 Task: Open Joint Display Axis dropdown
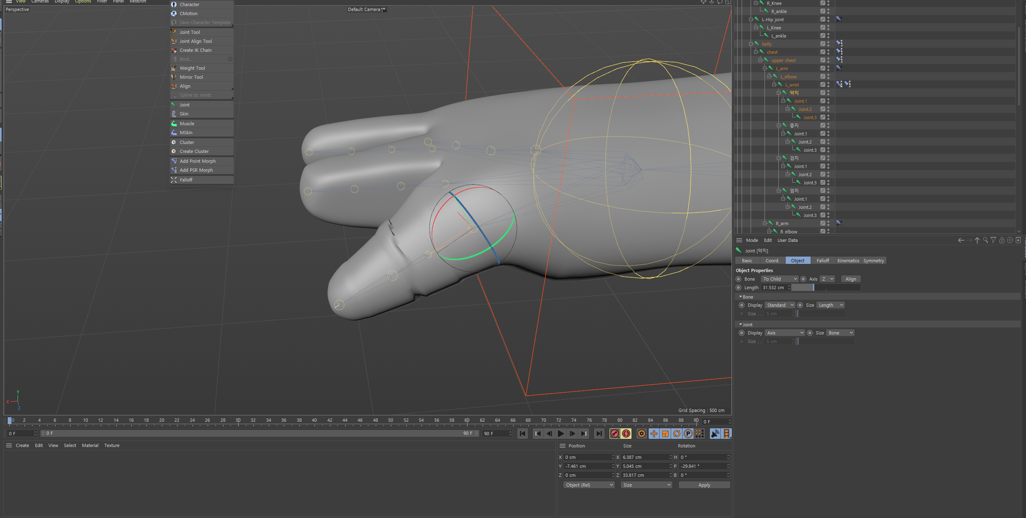pos(785,333)
